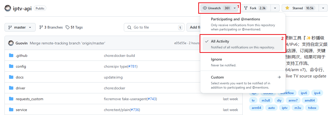Click the config folder icon
The image size is (329, 115).
pyautogui.click(x=11, y=66)
